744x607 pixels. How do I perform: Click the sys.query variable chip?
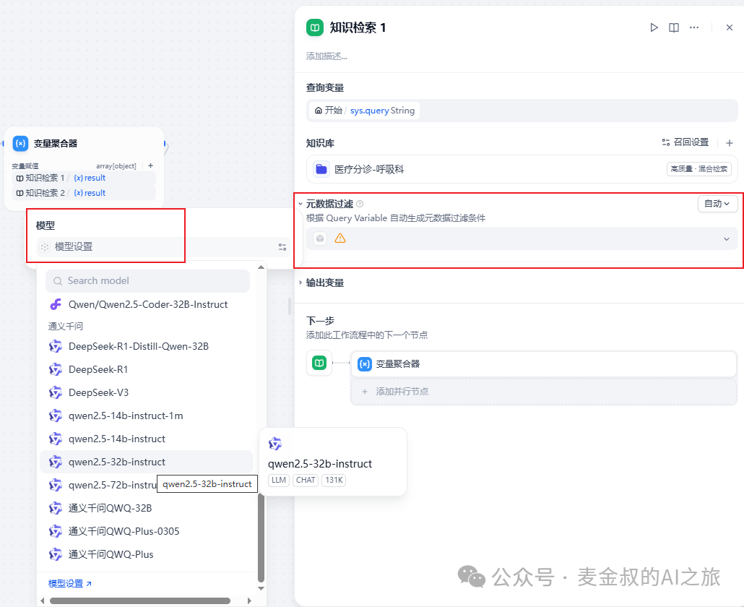tap(364, 111)
